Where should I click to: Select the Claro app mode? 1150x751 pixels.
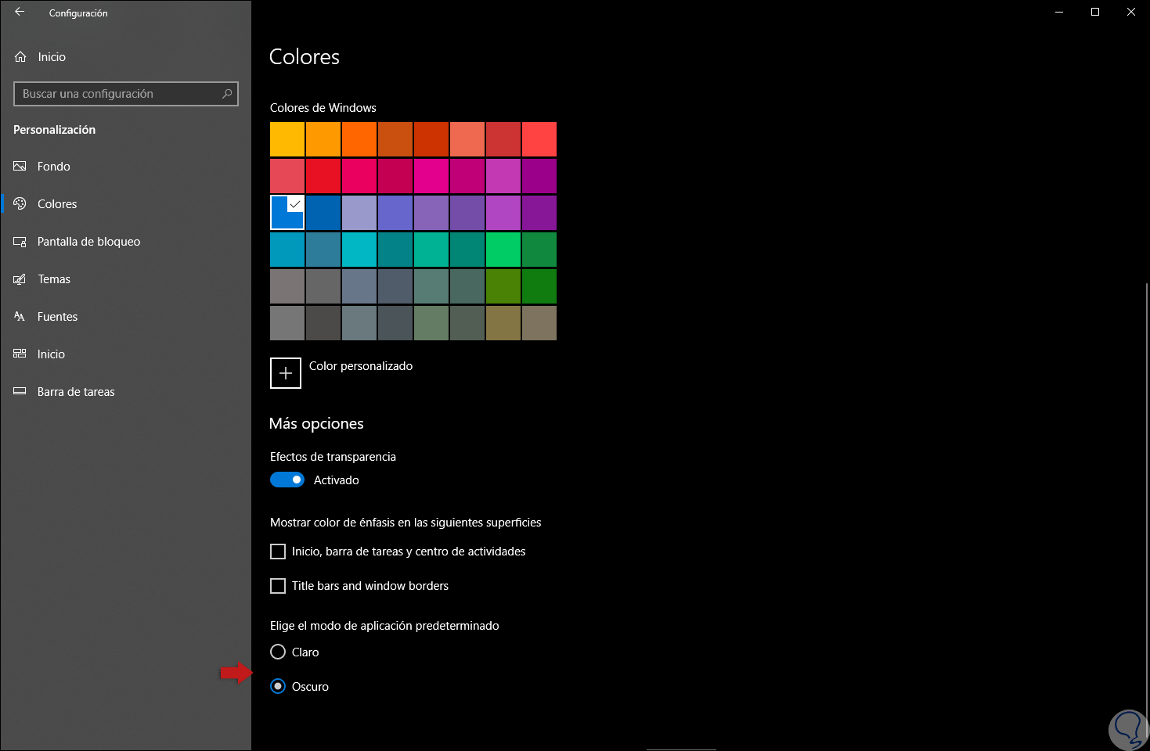[x=278, y=652]
